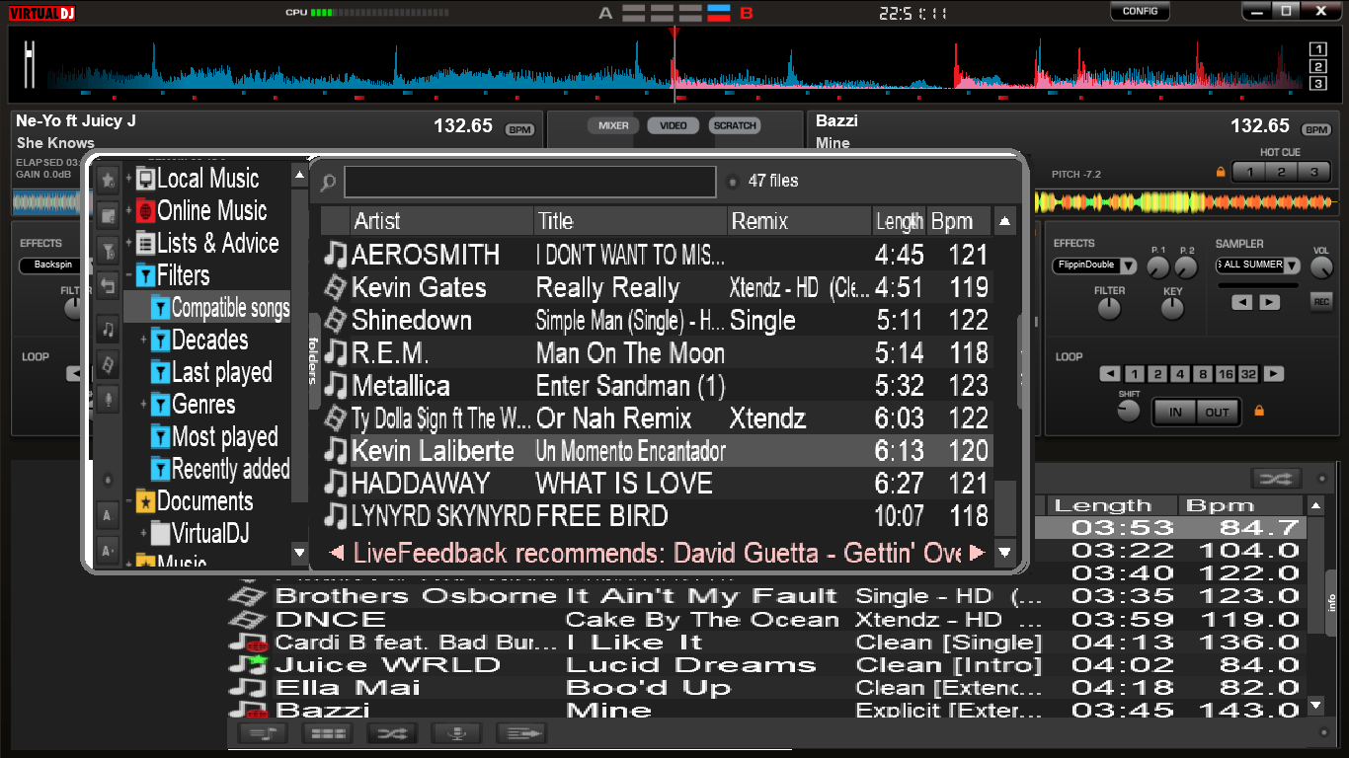Open the FlippinDouble effects dropdown
The width and height of the screenshot is (1349, 758).
[x=1128, y=265]
